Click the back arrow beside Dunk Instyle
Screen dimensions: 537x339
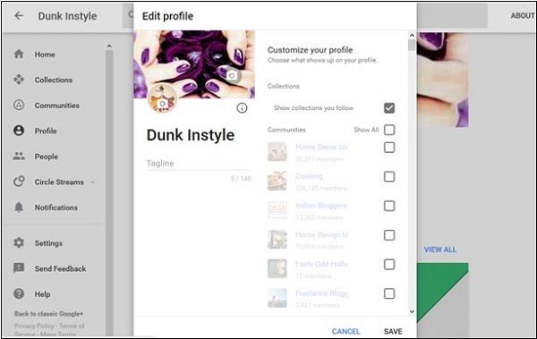tap(19, 15)
